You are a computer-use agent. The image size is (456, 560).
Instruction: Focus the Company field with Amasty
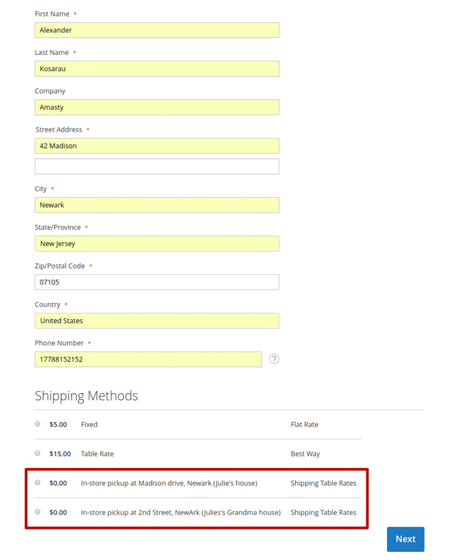pos(157,108)
